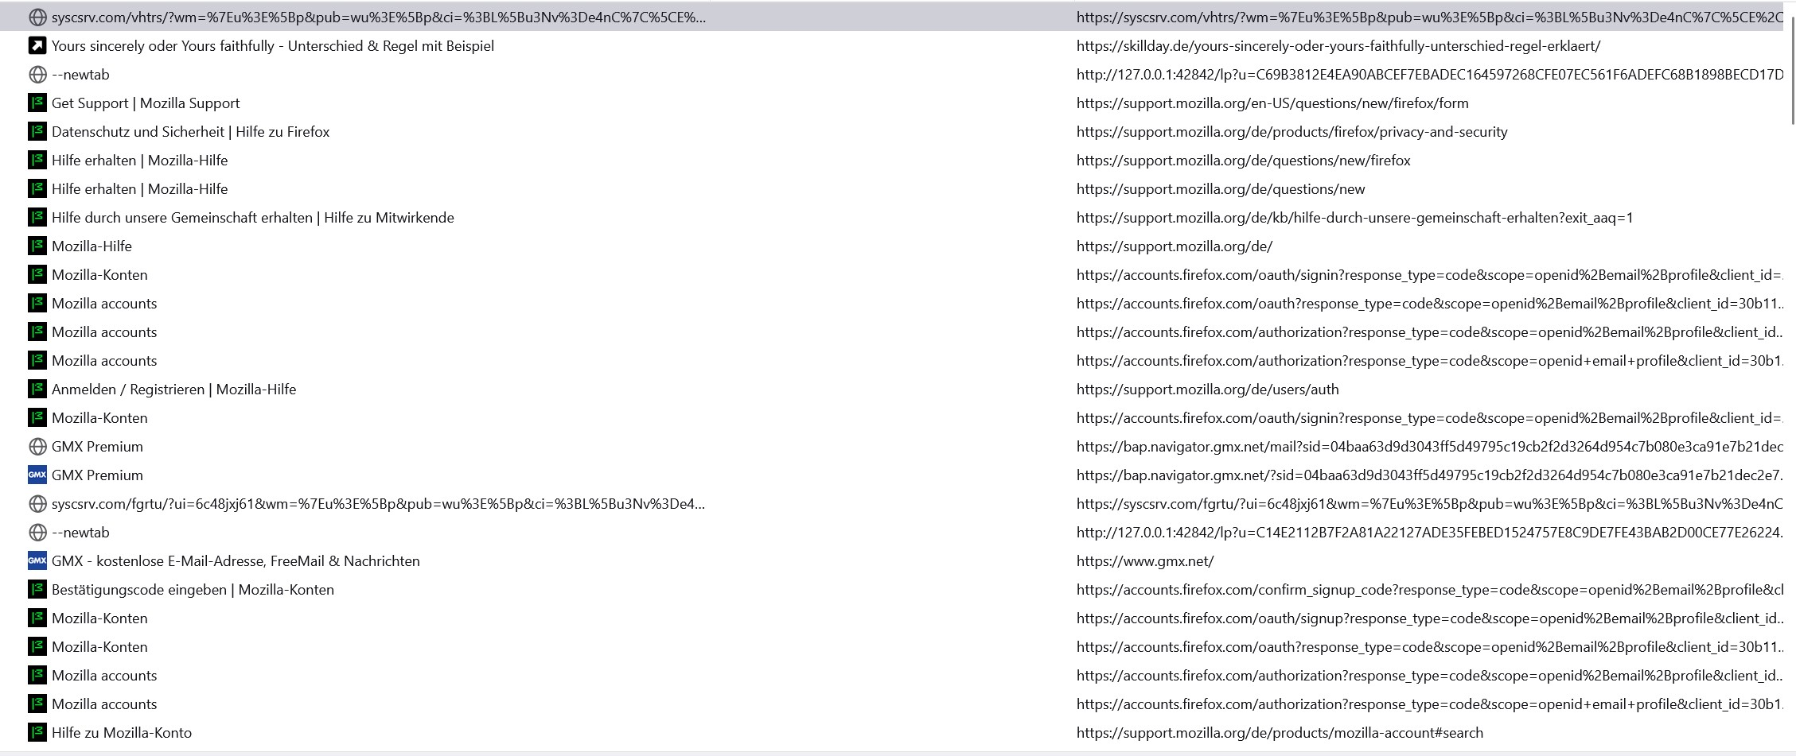Viewport: 1796px width, 756px height.
Task: Click the favicon next to Anmelden / Registrieren
Action: point(37,390)
